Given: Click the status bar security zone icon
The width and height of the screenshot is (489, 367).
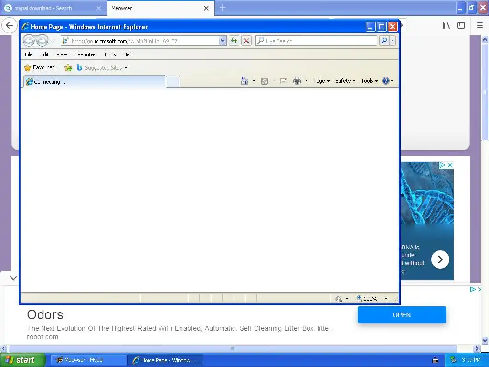Looking at the screenshot, I should 339,299.
